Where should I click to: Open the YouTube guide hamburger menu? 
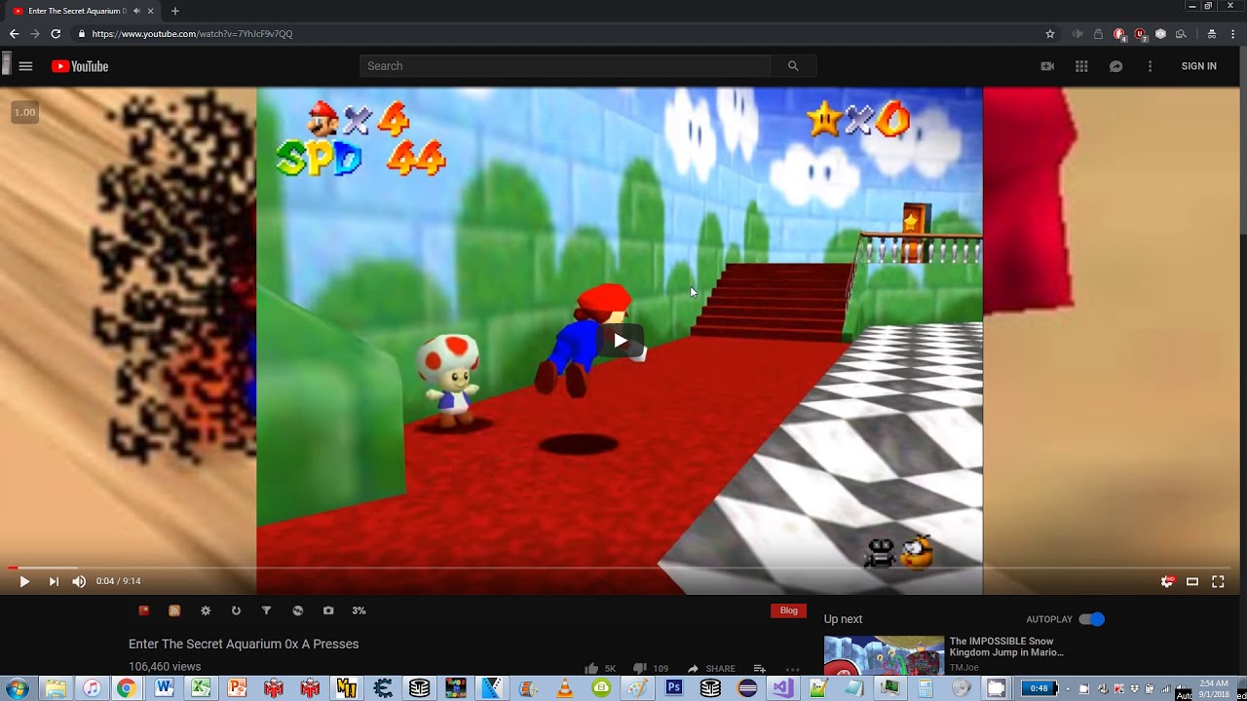point(26,66)
